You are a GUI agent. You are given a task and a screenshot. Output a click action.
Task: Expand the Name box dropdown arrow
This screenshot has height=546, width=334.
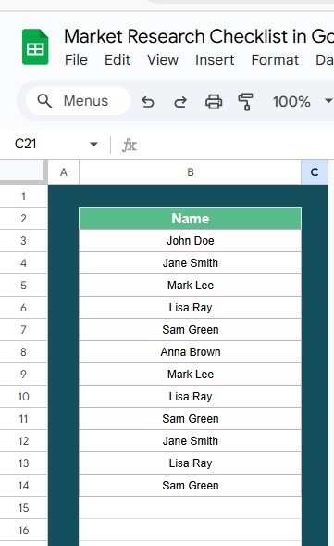[x=93, y=145]
